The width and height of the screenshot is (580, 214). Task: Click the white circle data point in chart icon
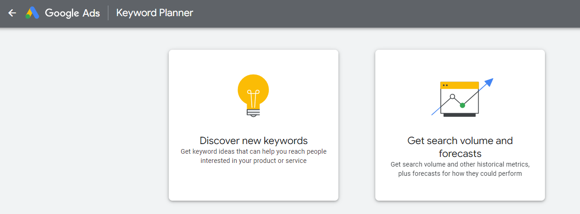point(452,97)
